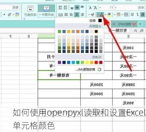
Task: Click the fill color paint bucket icon
Action: pyautogui.click(x=109, y=15)
